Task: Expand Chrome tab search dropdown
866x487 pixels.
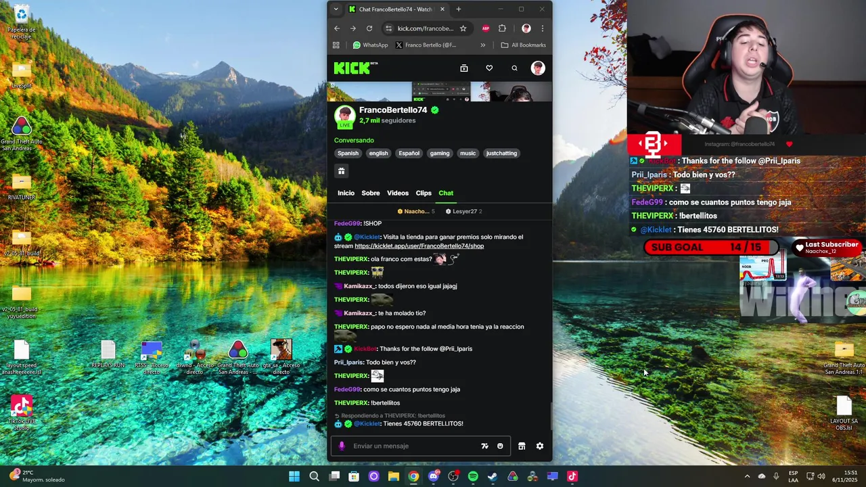Action: coord(336,9)
